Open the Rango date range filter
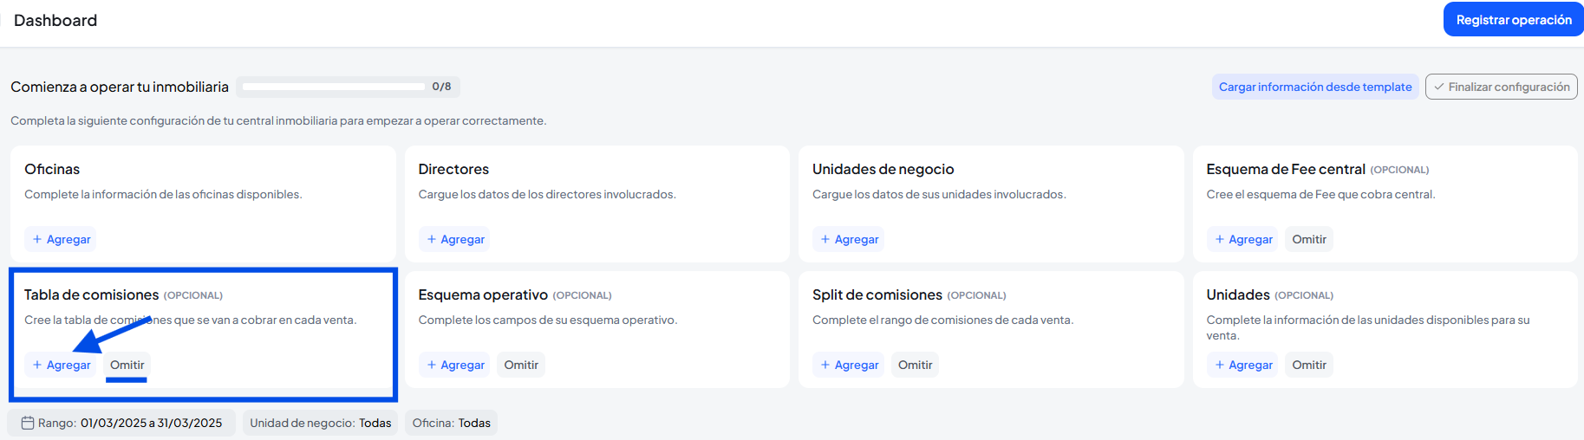1584x440 pixels. pyautogui.click(x=121, y=423)
